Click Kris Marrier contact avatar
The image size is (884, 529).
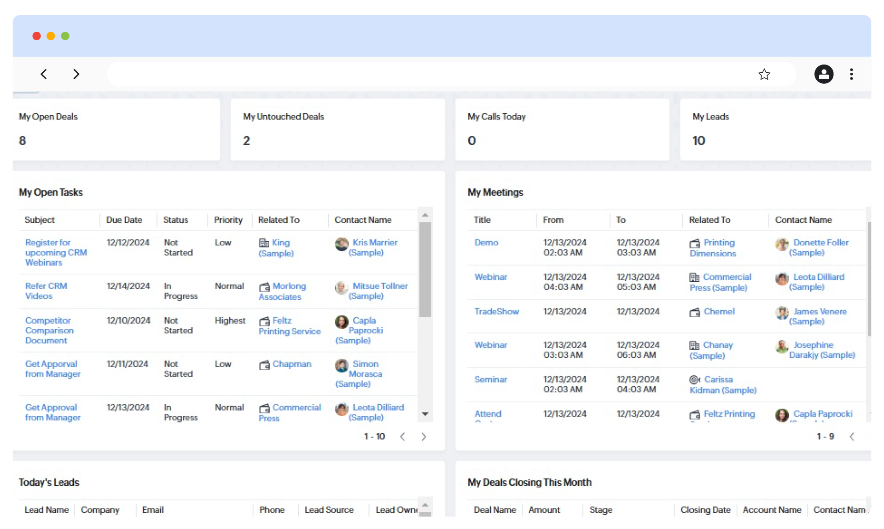tap(342, 244)
